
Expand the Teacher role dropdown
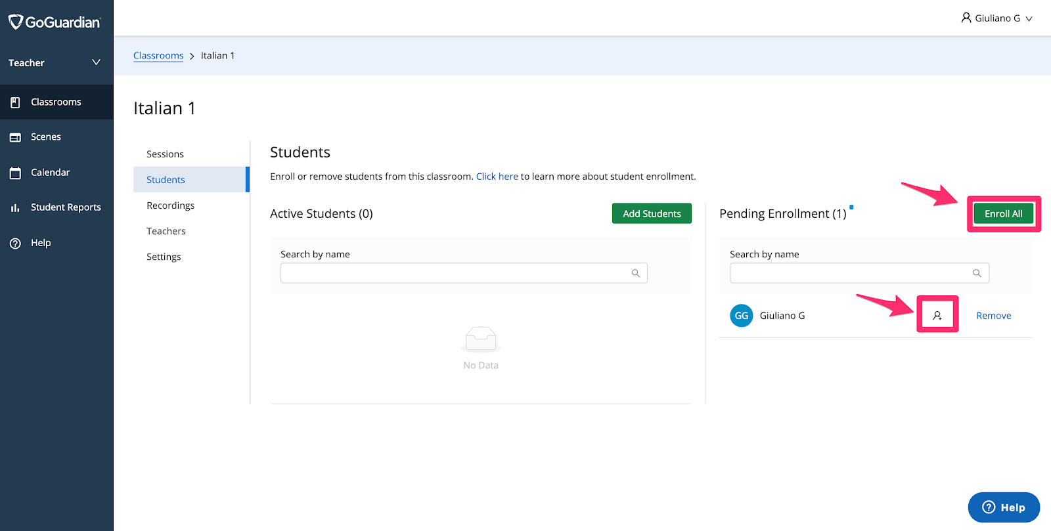click(x=96, y=62)
